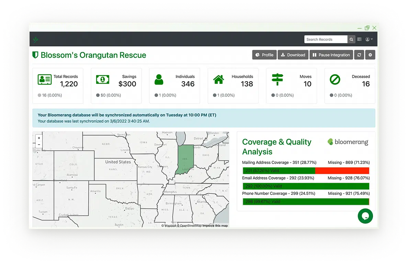Screen dimensions: 408x264
Task: Click the shield icon beside the organization title
Action: [35, 55]
